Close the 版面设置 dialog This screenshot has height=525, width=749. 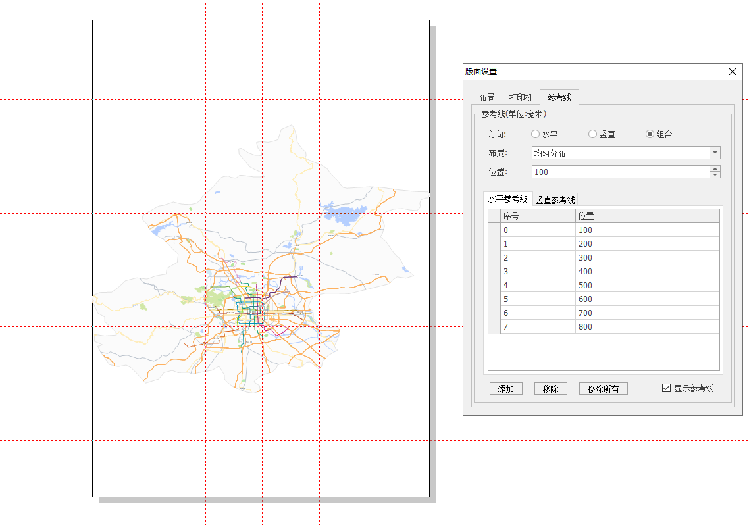[733, 72]
